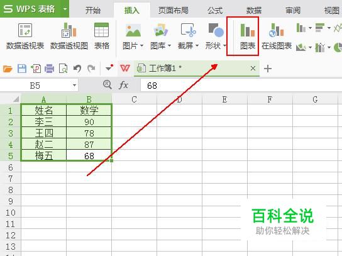The width and height of the screenshot is (342, 256).
Task: Click the Online Chart (在线图表) icon
Action: click(x=277, y=30)
